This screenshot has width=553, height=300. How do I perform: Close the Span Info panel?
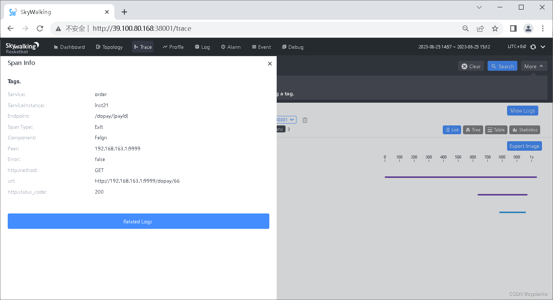pyautogui.click(x=270, y=63)
